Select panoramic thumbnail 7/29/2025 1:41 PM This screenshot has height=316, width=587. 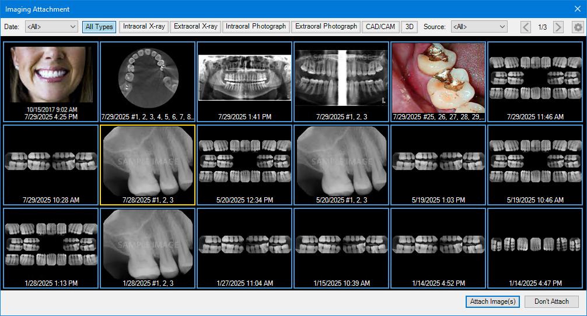pos(244,82)
